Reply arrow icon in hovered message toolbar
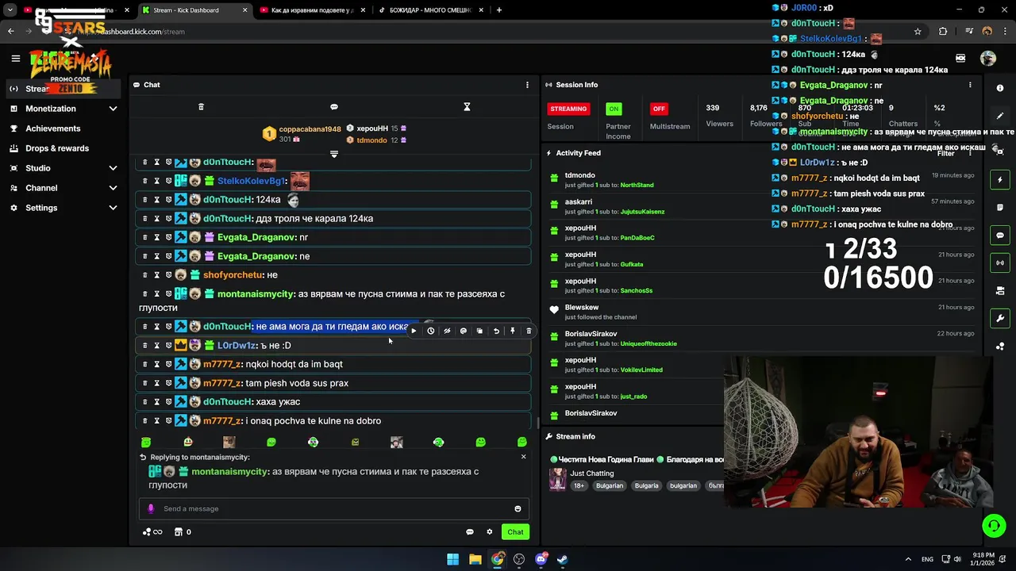The image size is (1016, 571). tap(496, 331)
